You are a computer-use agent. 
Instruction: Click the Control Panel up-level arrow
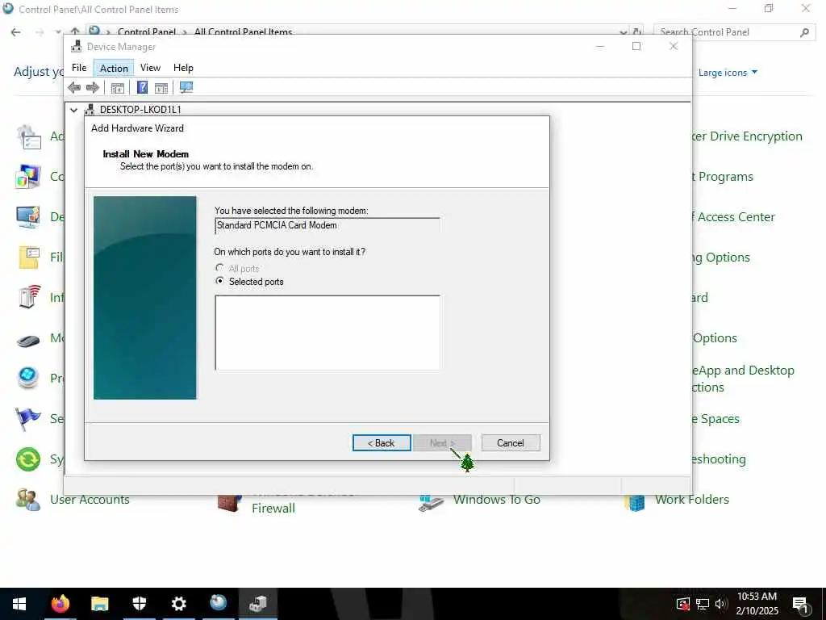(x=75, y=31)
